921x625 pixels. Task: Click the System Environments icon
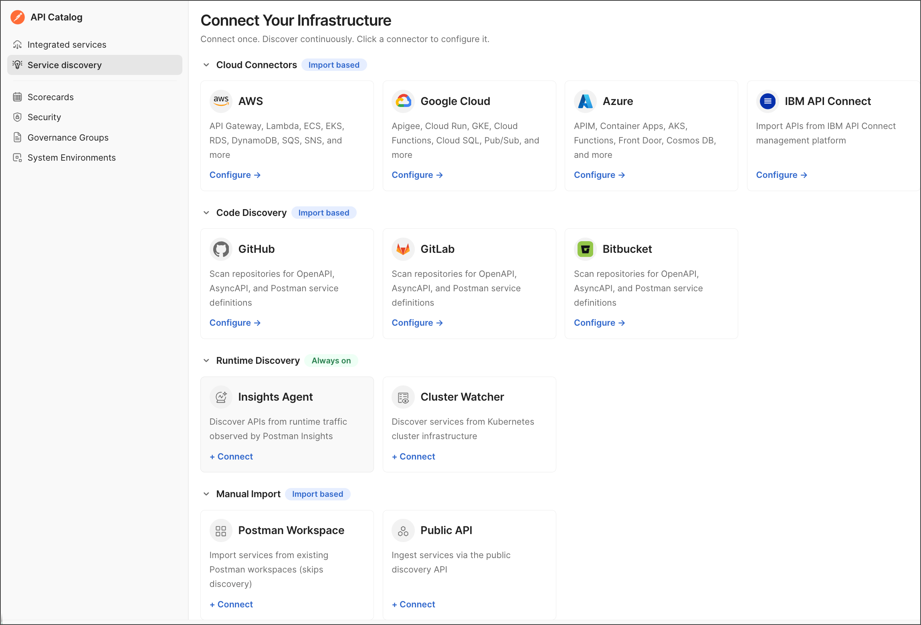pos(17,157)
